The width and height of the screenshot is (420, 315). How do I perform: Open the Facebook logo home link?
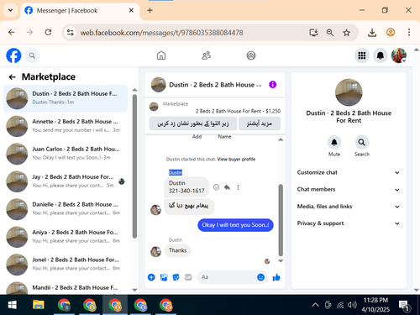click(13, 55)
